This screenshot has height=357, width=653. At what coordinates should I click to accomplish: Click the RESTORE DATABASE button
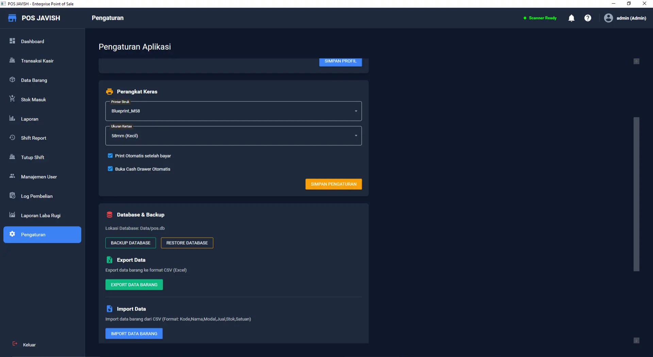coord(187,243)
